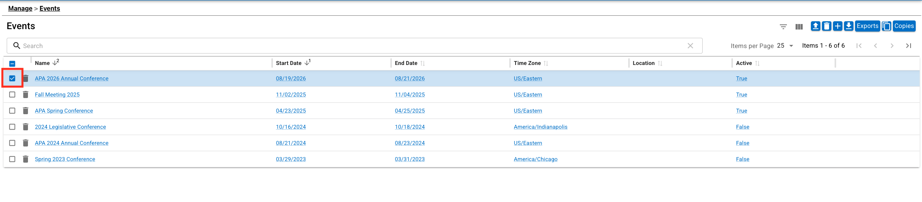Select the Spring 2023 Conference checkbox
The height and width of the screenshot is (202, 922).
tap(12, 159)
